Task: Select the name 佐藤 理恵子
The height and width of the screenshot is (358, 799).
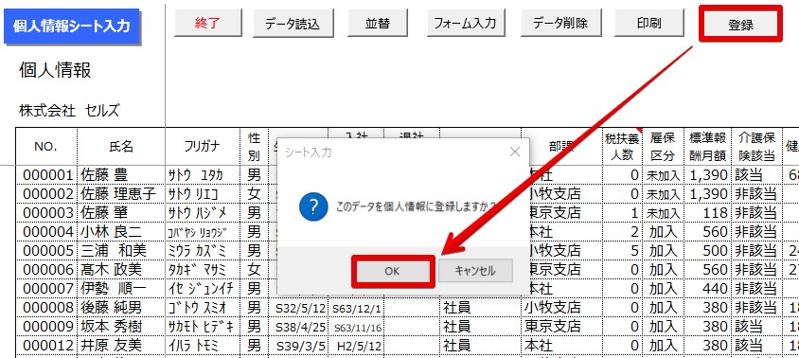Action: coord(121,194)
